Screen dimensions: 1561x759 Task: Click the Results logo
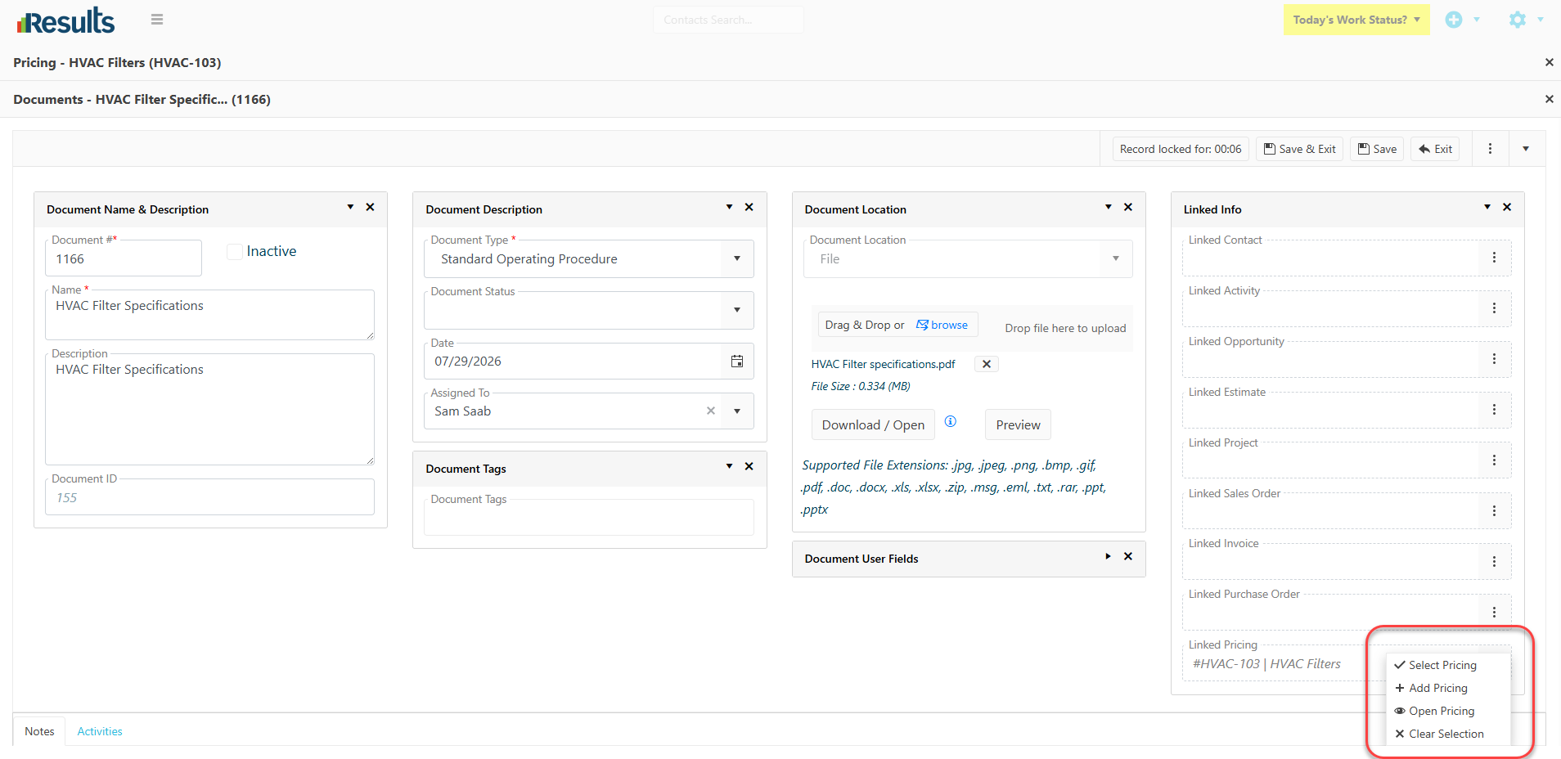pyautogui.click(x=65, y=21)
